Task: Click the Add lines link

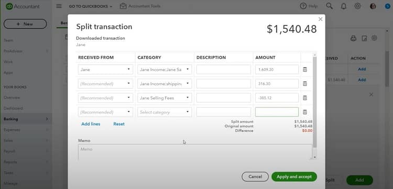Action: [x=91, y=124]
